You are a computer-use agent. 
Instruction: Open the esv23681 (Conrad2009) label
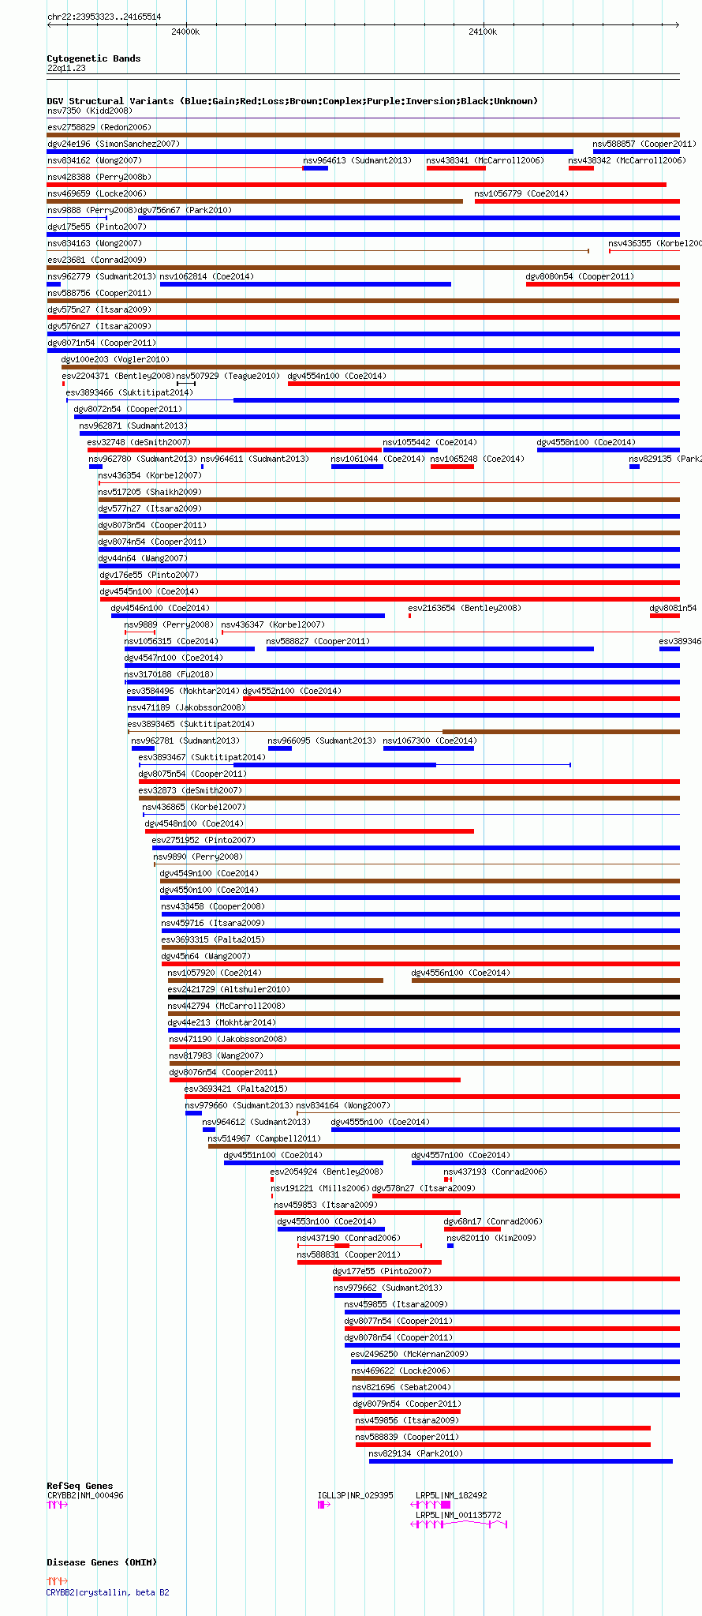[x=96, y=260]
